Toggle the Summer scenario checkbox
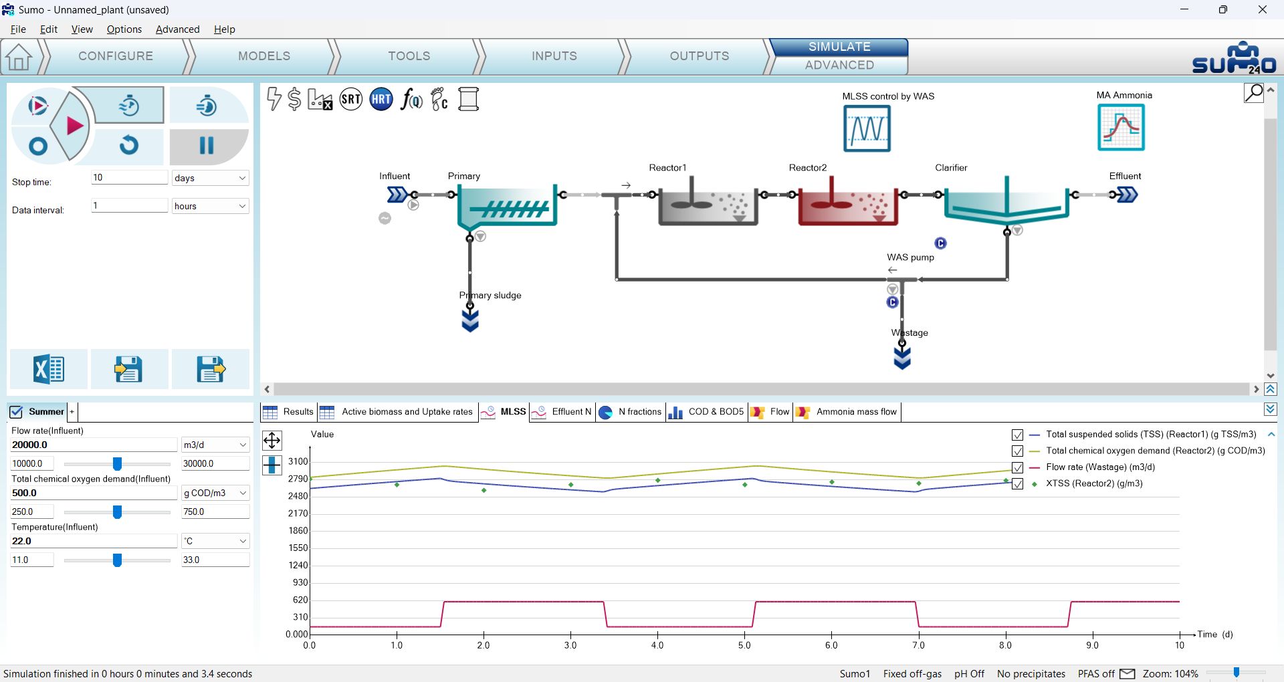The width and height of the screenshot is (1284, 682). coord(16,412)
